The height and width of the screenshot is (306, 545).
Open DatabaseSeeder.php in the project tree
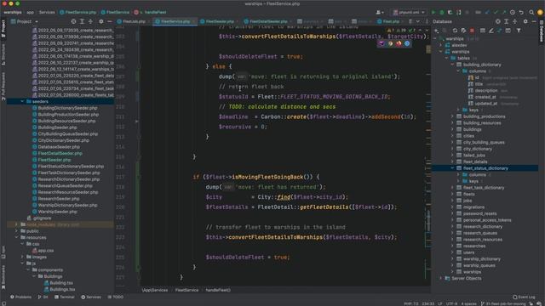[59, 147]
